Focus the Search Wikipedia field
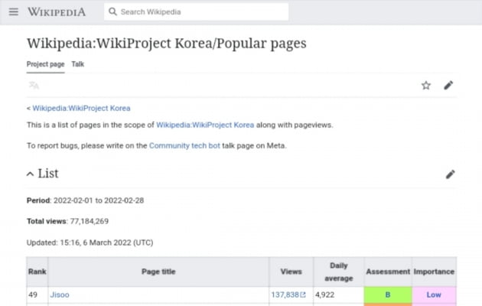482x306 pixels. pyautogui.click(x=196, y=11)
